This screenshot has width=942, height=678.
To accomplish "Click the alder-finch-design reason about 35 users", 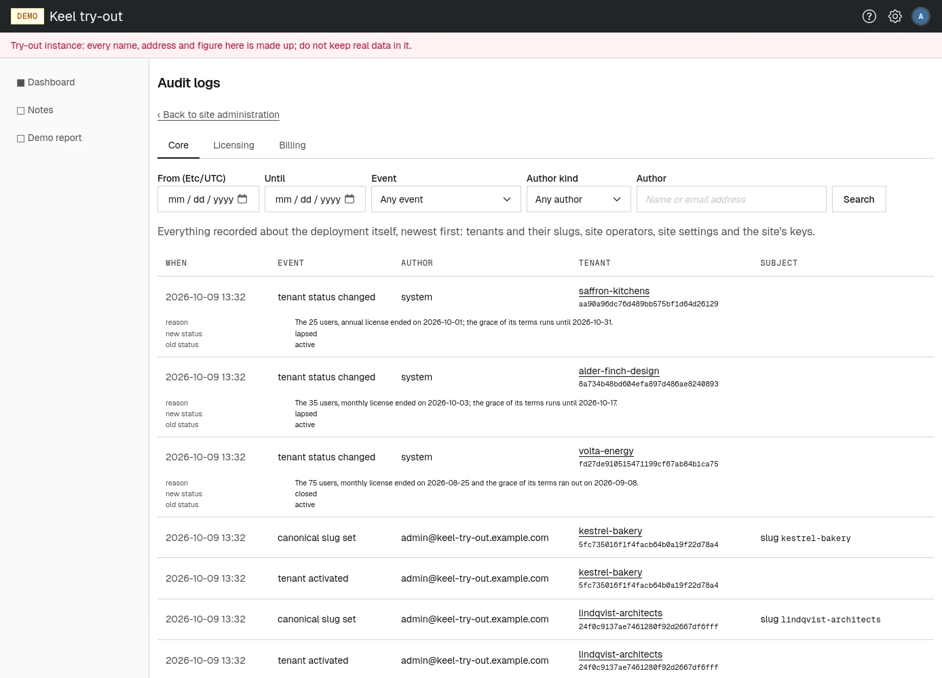I will 456,403.
